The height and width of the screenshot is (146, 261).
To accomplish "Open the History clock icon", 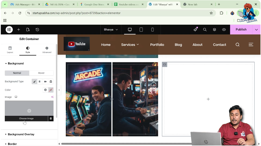I will tap(37, 30).
